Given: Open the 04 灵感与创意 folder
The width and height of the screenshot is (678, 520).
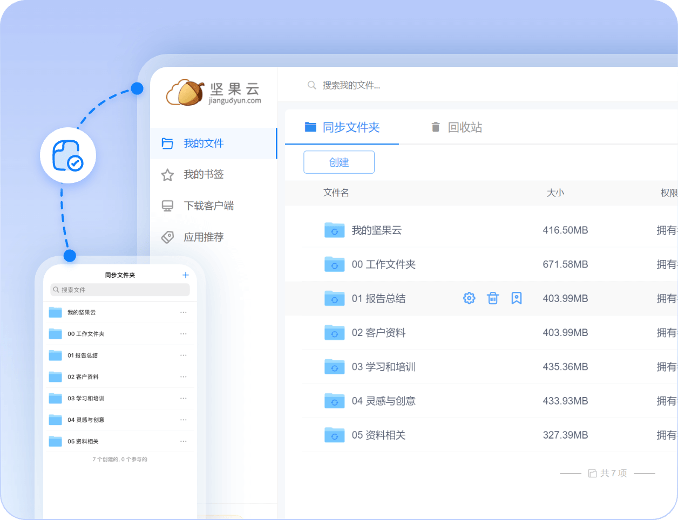Looking at the screenshot, I should 383,401.
